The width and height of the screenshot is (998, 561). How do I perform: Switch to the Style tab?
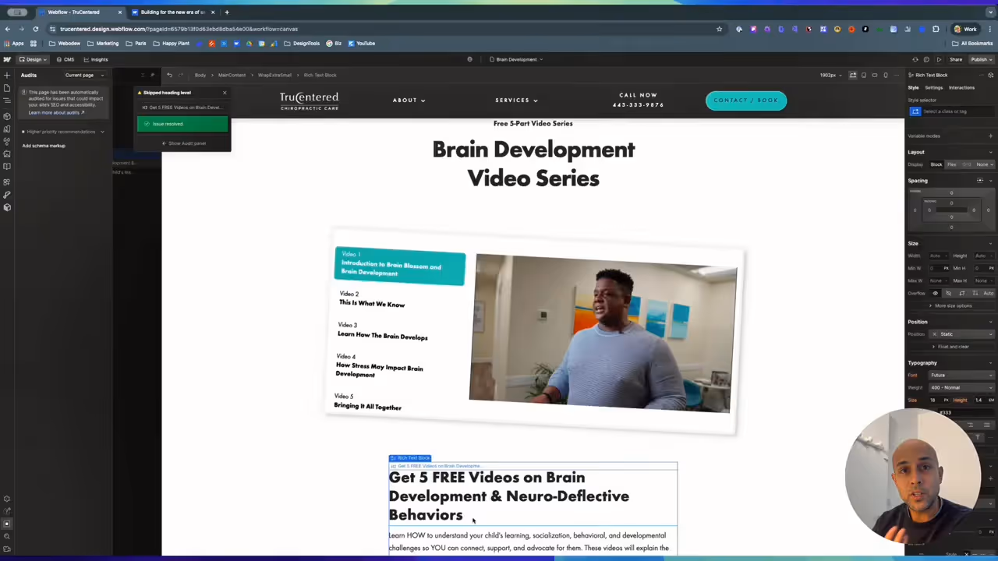pos(913,87)
